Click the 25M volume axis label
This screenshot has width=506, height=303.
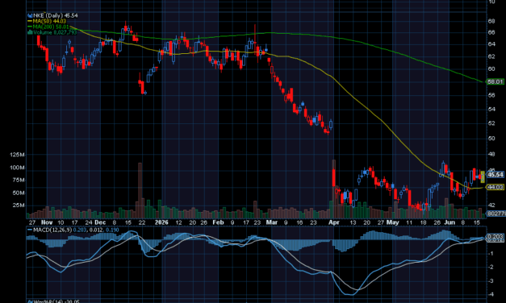point(19,205)
